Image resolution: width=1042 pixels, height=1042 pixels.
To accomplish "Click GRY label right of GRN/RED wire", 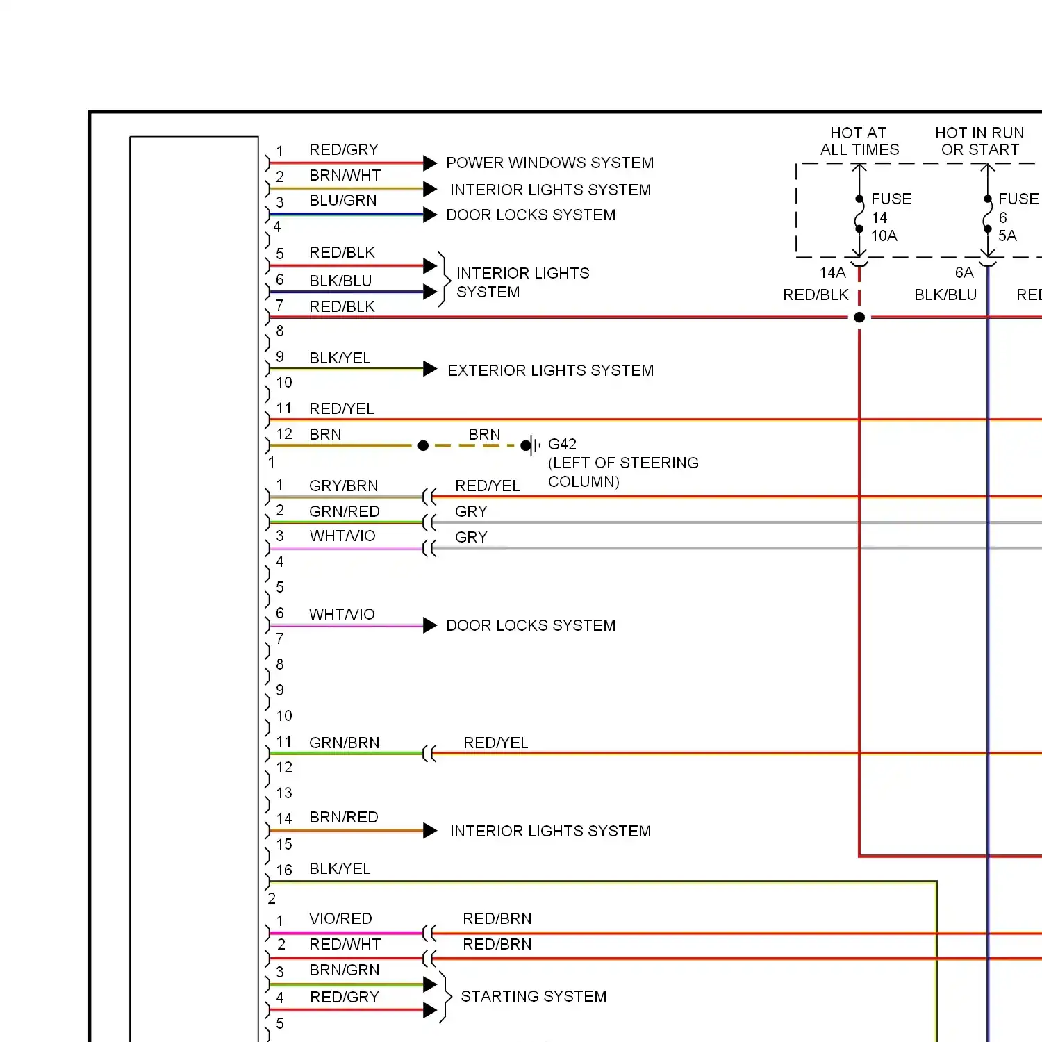I will pos(471,511).
